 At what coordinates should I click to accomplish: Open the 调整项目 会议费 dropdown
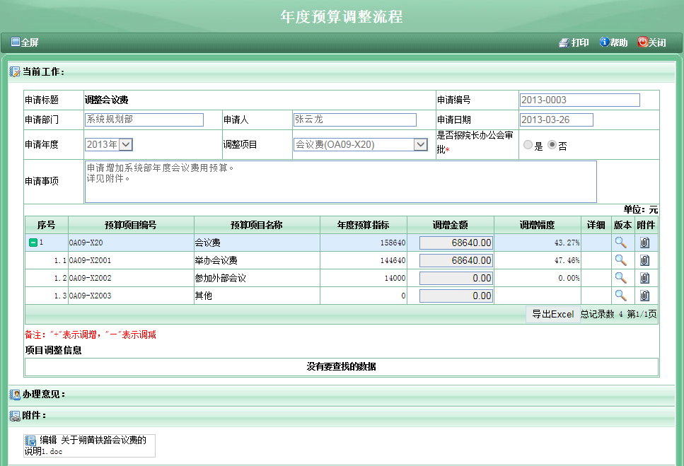(420, 144)
